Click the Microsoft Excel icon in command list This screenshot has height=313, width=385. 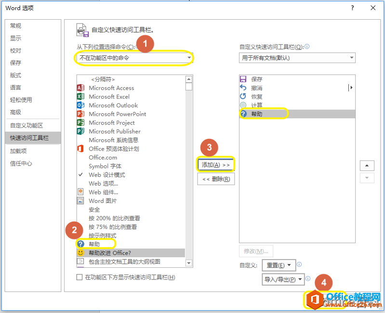pos(80,97)
